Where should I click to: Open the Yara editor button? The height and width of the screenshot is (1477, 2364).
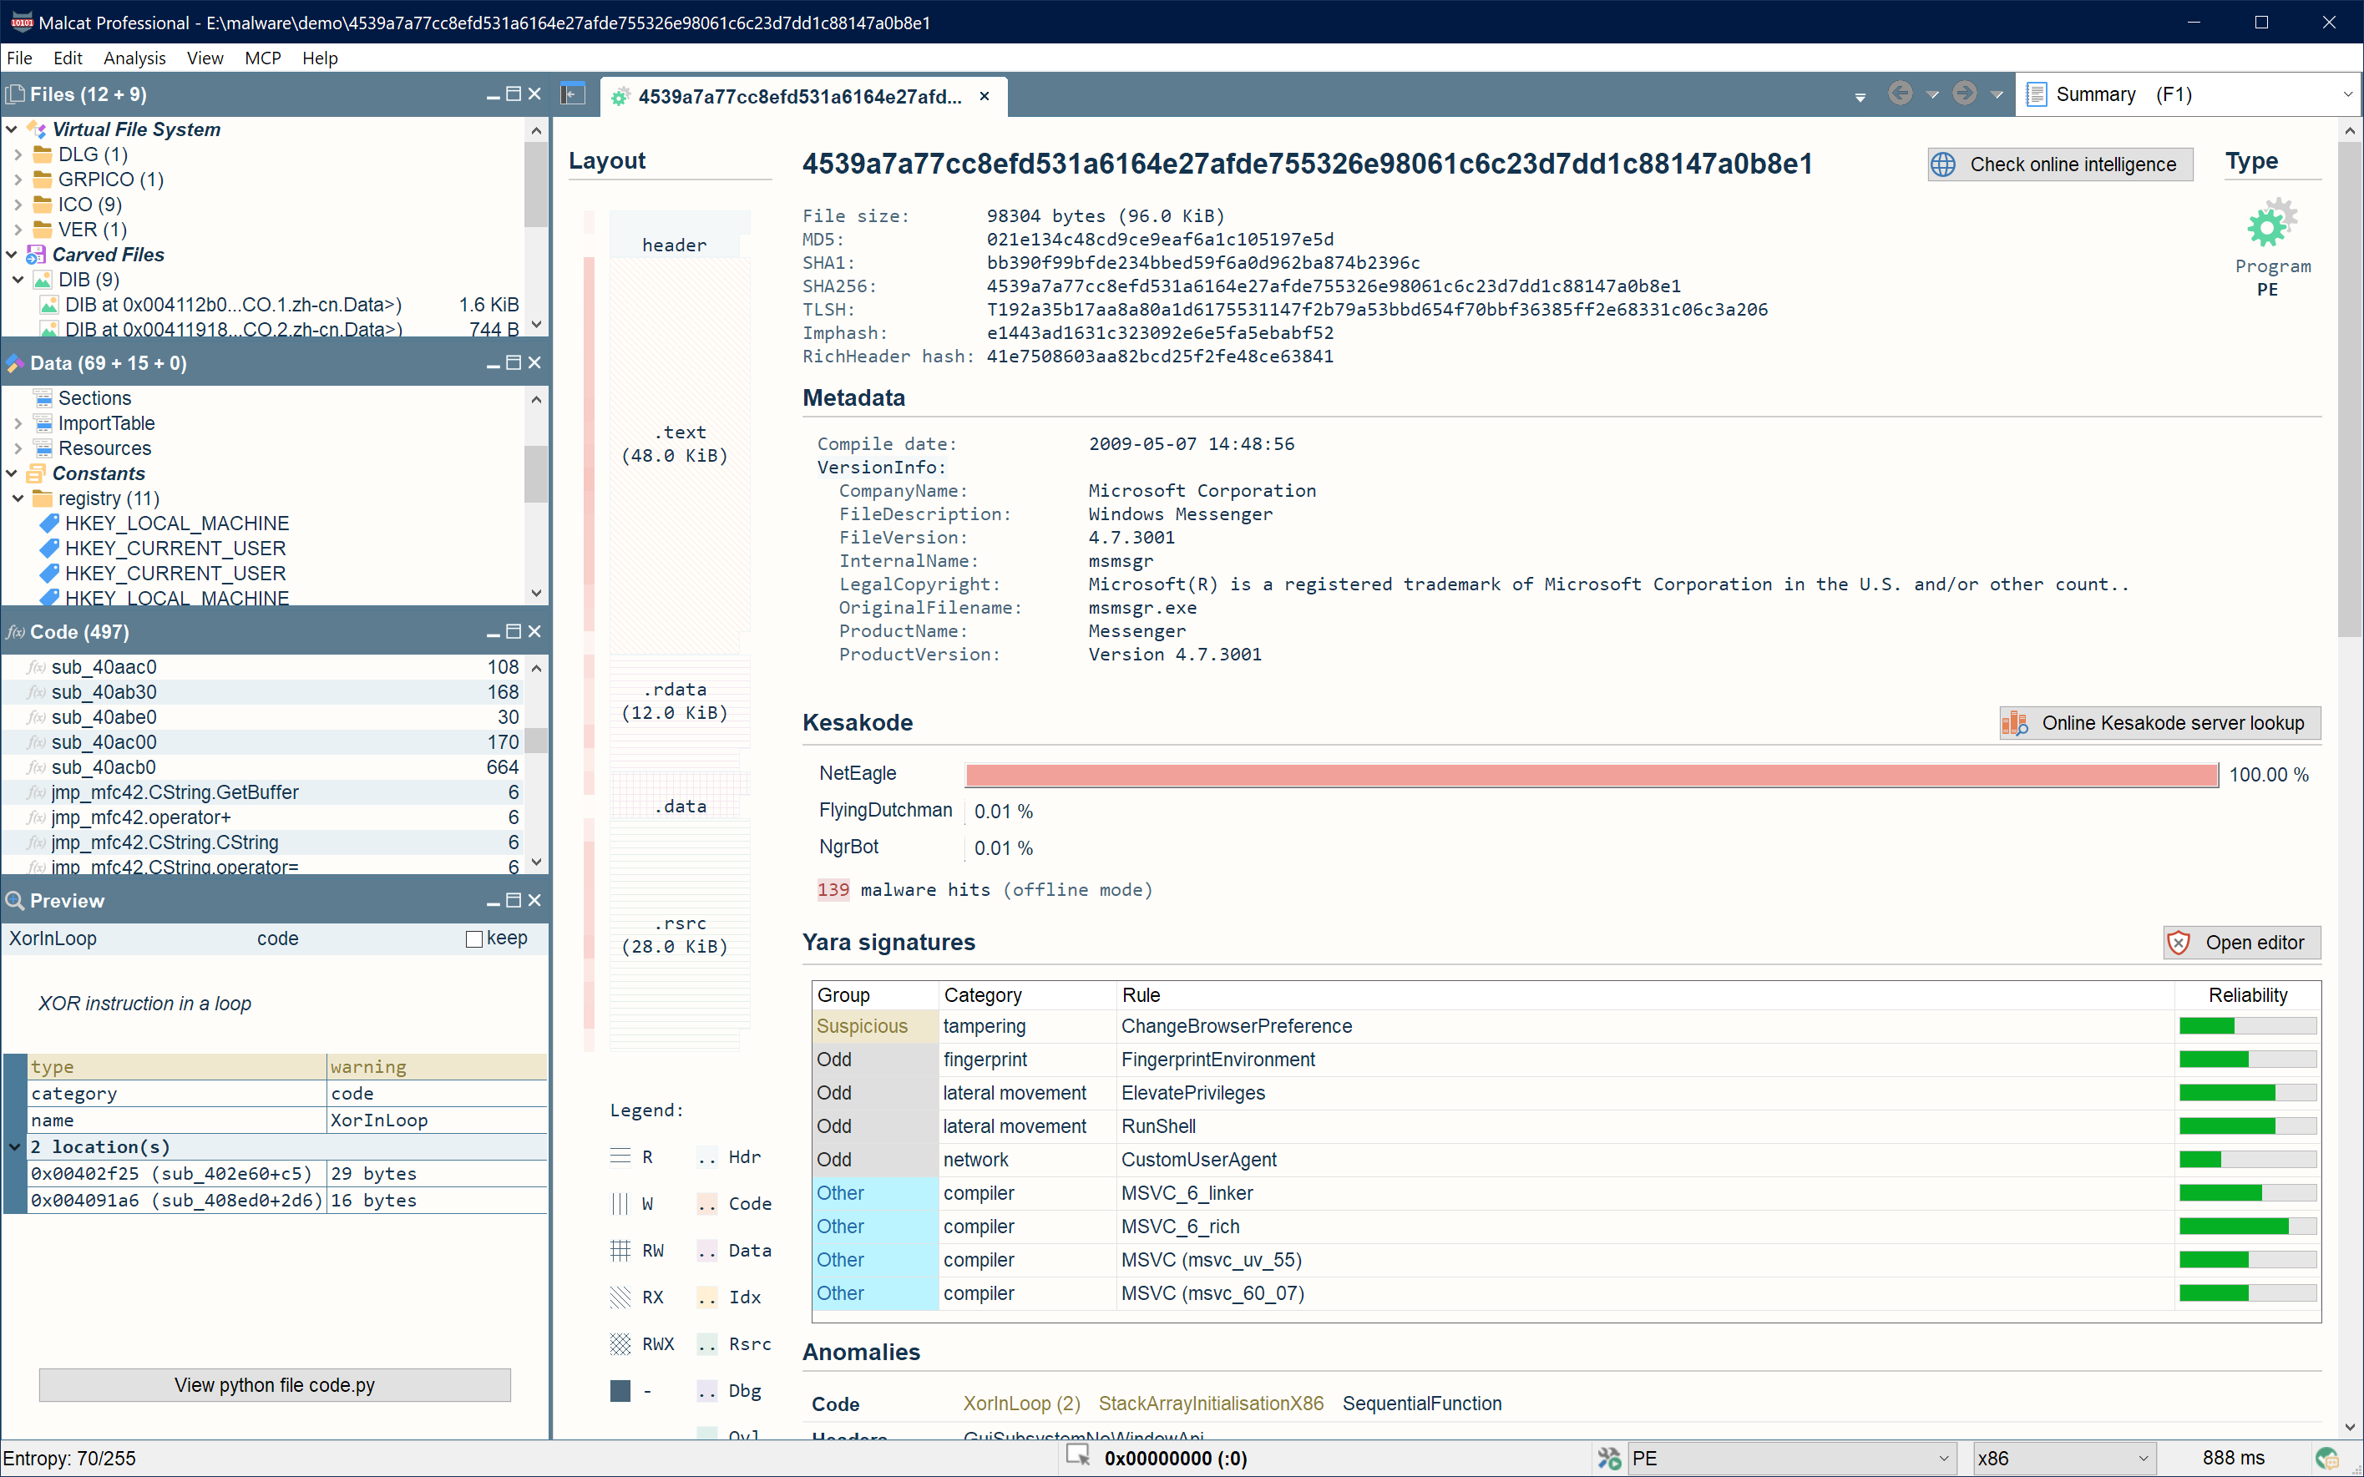click(2241, 942)
